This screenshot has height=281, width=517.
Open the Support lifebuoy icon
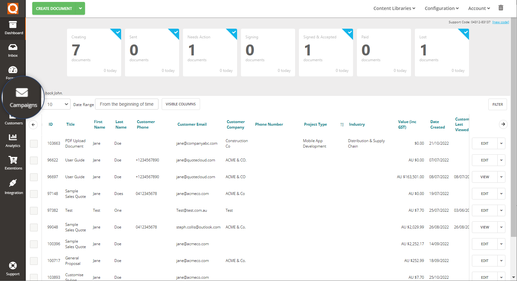[x=13, y=269]
